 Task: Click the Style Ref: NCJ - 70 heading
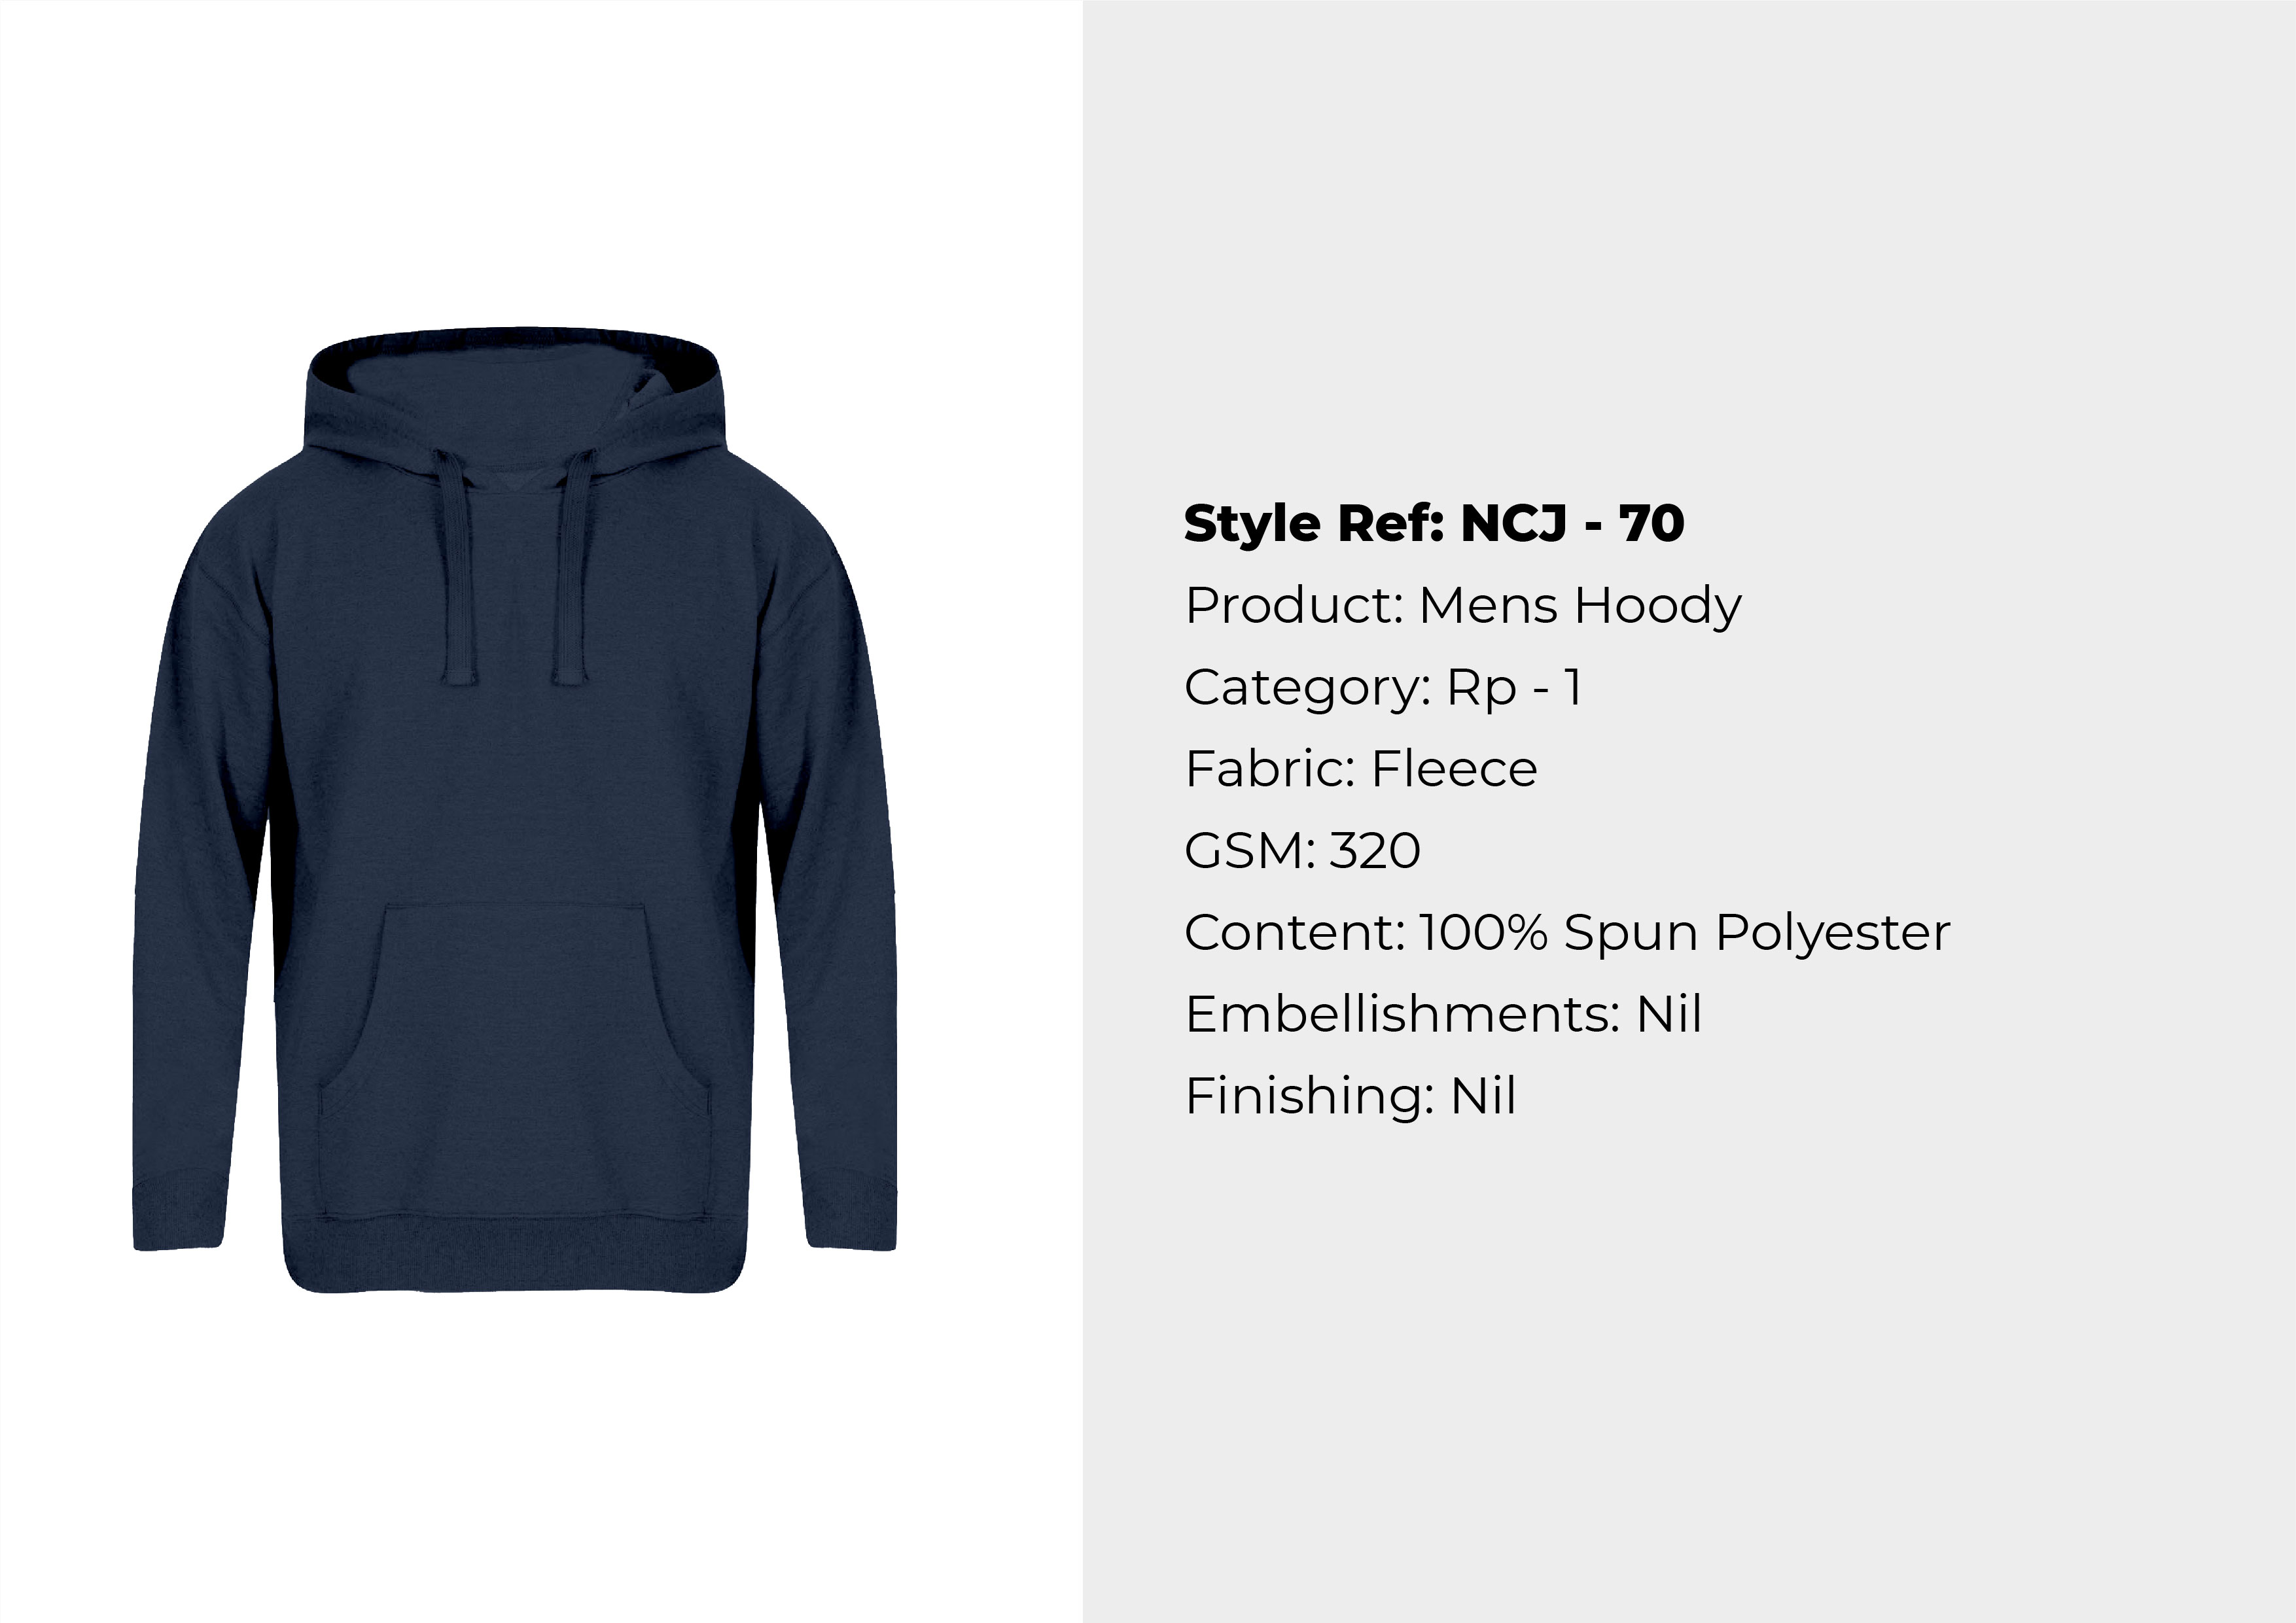point(1434,524)
